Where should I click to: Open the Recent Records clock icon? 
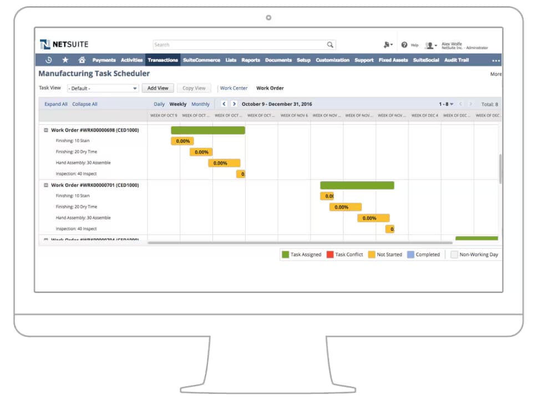pos(49,60)
